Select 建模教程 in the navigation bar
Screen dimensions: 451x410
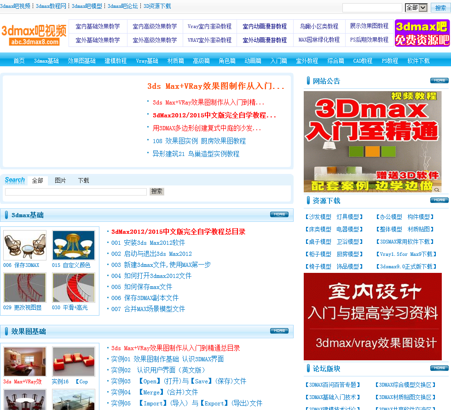point(116,61)
